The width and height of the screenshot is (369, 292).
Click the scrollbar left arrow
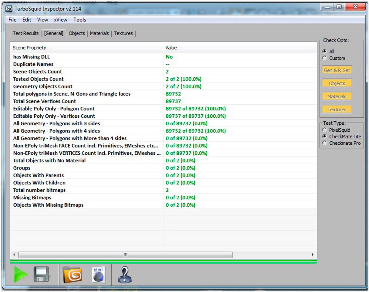(x=14, y=255)
